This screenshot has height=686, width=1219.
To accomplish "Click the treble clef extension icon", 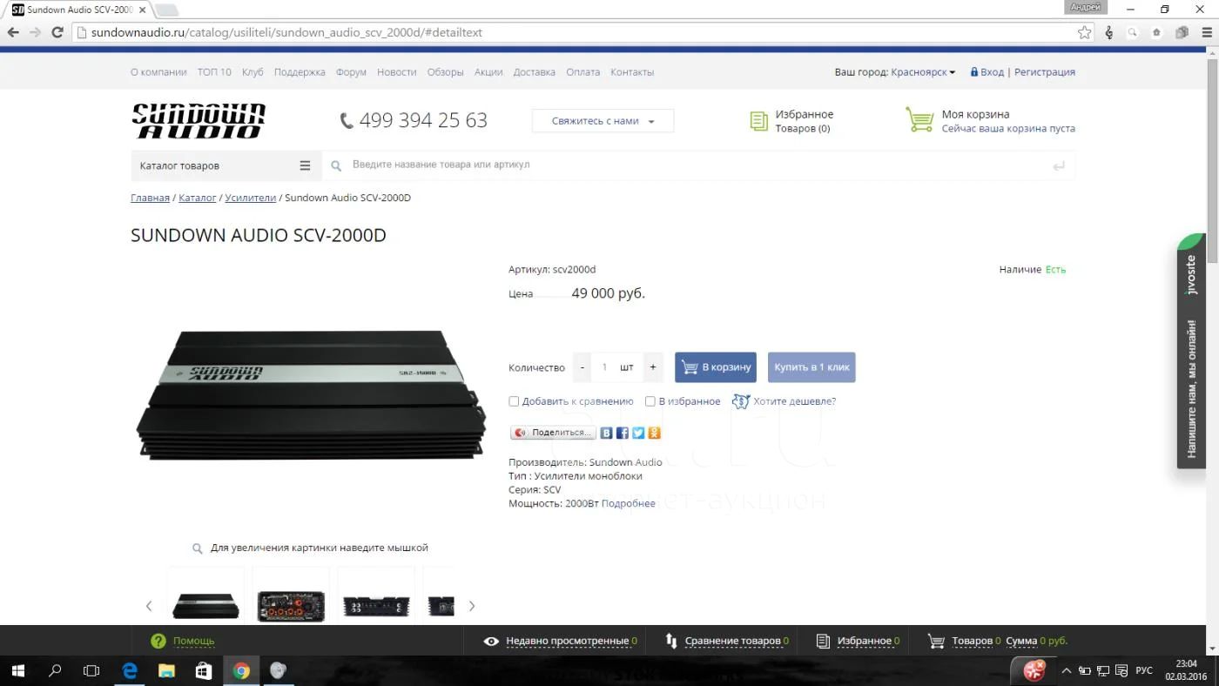I will pyautogui.click(x=1108, y=32).
